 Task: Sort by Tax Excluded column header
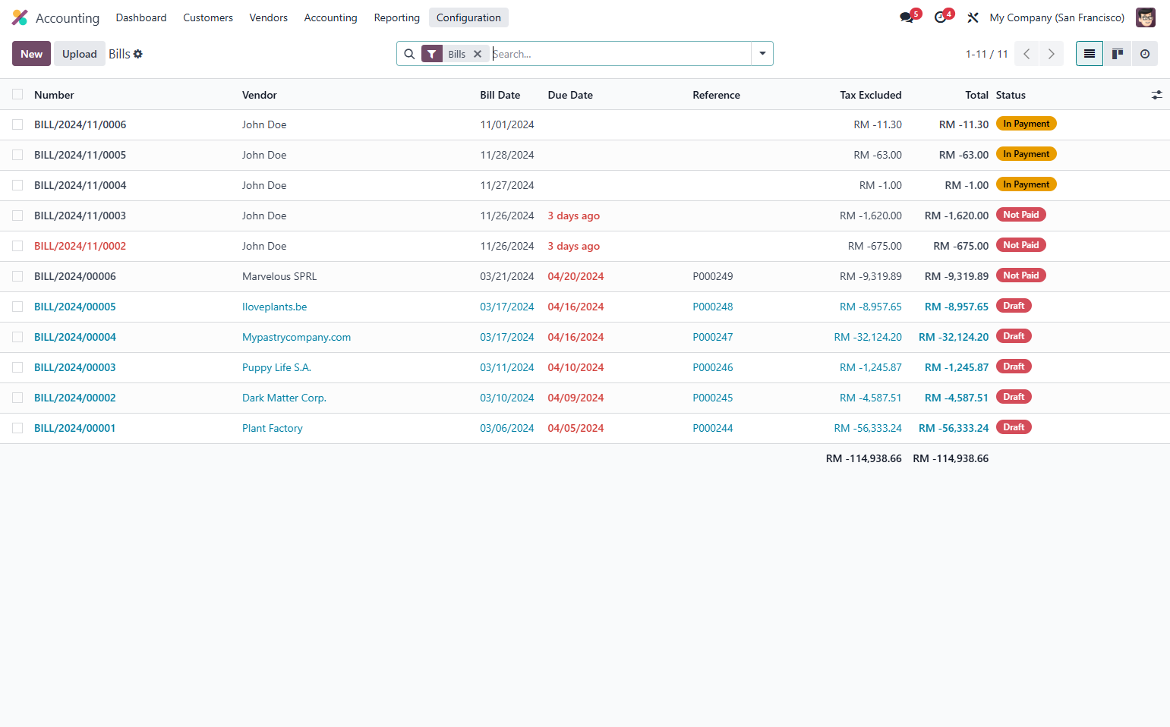tap(871, 95)
